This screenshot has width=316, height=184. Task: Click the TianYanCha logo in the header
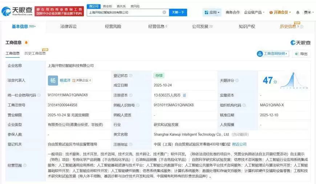(x=17, y=12)
